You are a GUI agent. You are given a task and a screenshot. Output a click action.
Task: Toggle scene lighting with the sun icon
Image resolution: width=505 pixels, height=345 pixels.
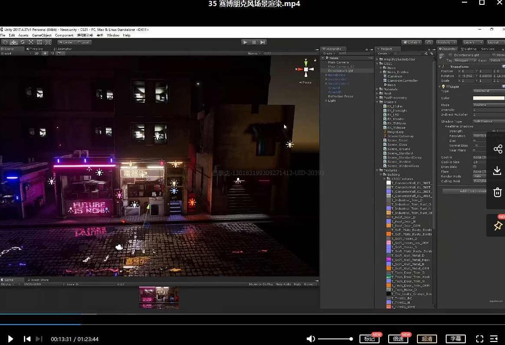45,53
